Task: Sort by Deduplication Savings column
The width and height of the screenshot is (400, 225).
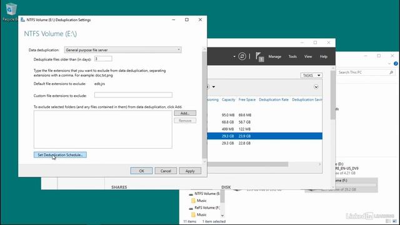Action: (x=307, y=100)
